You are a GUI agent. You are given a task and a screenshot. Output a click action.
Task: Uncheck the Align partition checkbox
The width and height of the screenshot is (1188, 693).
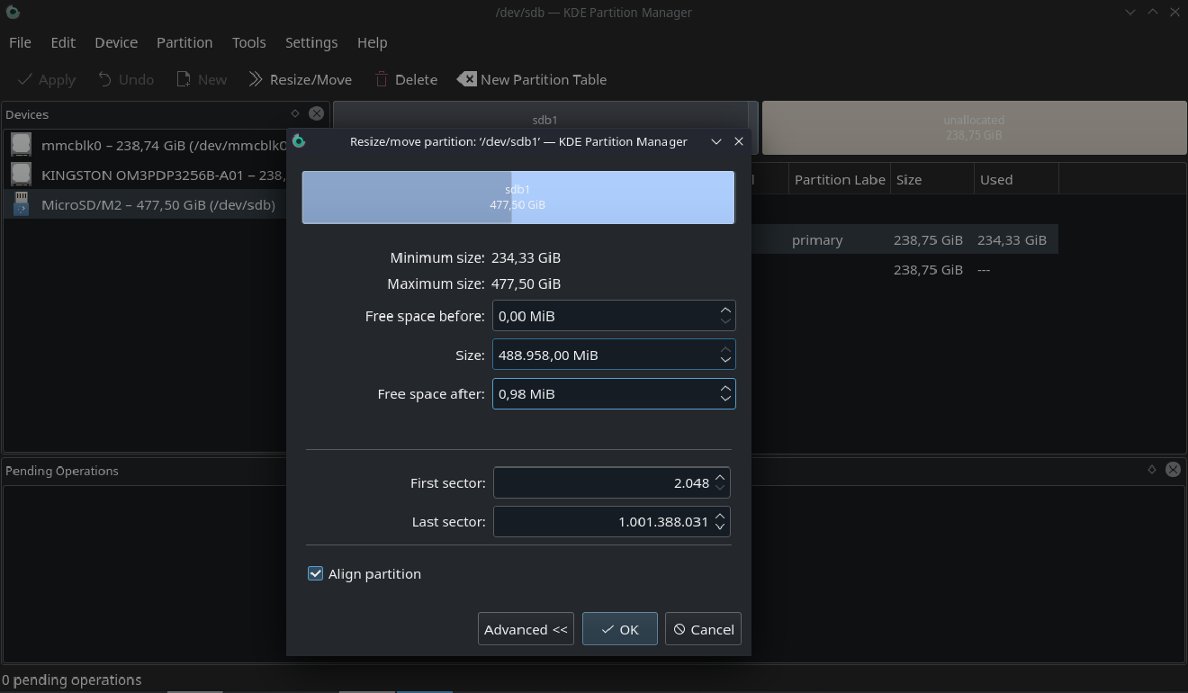click(315, 573)
